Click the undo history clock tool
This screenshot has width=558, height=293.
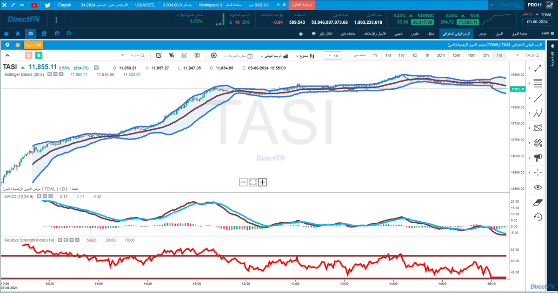click(538, 217)
